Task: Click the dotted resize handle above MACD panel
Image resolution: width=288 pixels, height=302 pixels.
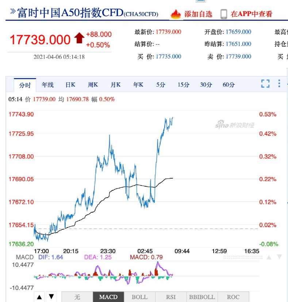Action: 243,257
